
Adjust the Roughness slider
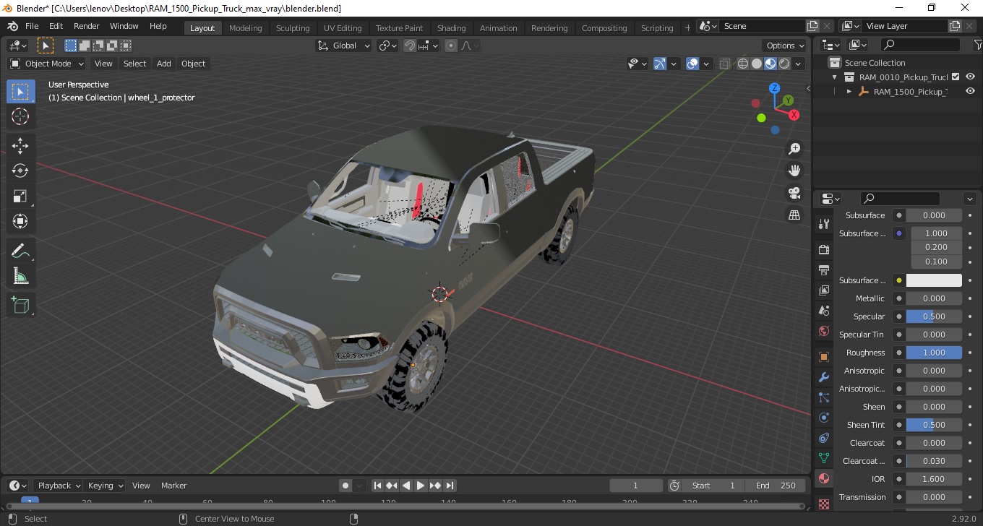tap(934, 353)
